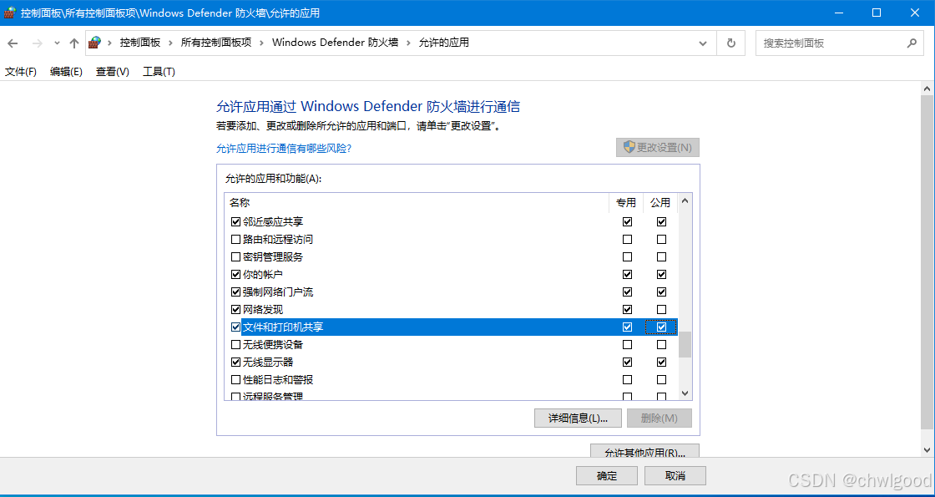
Task: Open the 文件(F) menu
Action: tap(21, 72)
